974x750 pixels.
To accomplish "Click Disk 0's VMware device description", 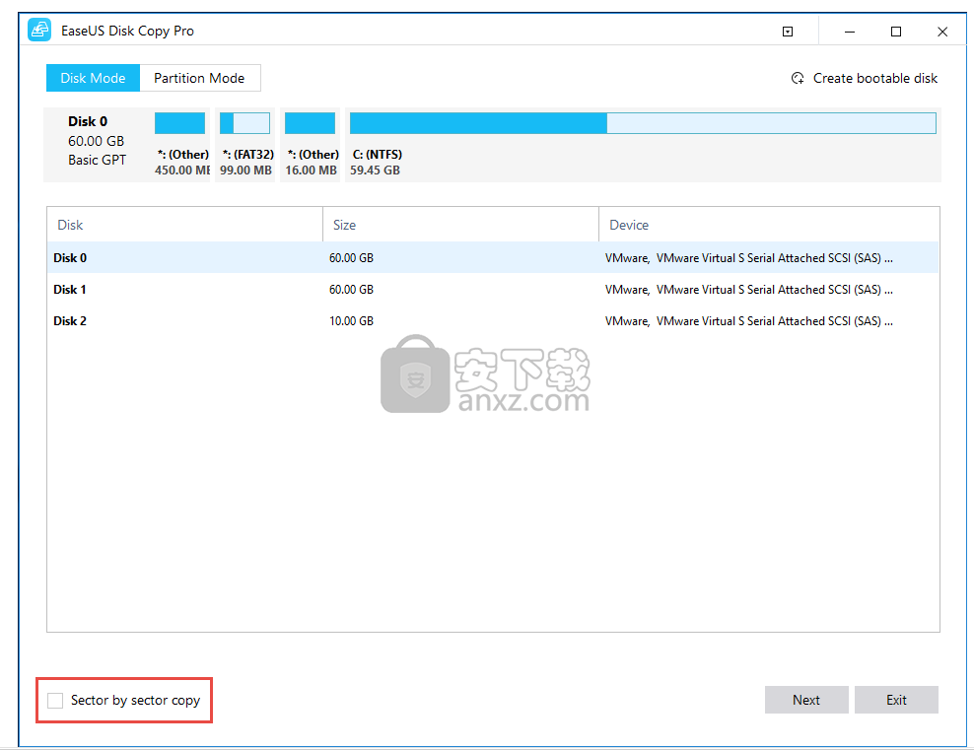I will pyautogui.click(x=749, y=257).
